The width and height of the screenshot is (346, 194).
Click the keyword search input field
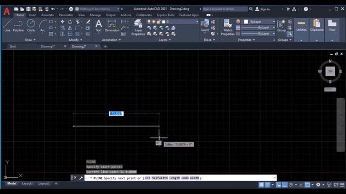(225, 9)
